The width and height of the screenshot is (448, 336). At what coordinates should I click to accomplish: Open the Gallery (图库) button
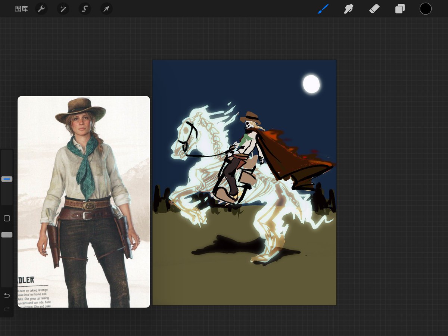[x=21, y=9]
